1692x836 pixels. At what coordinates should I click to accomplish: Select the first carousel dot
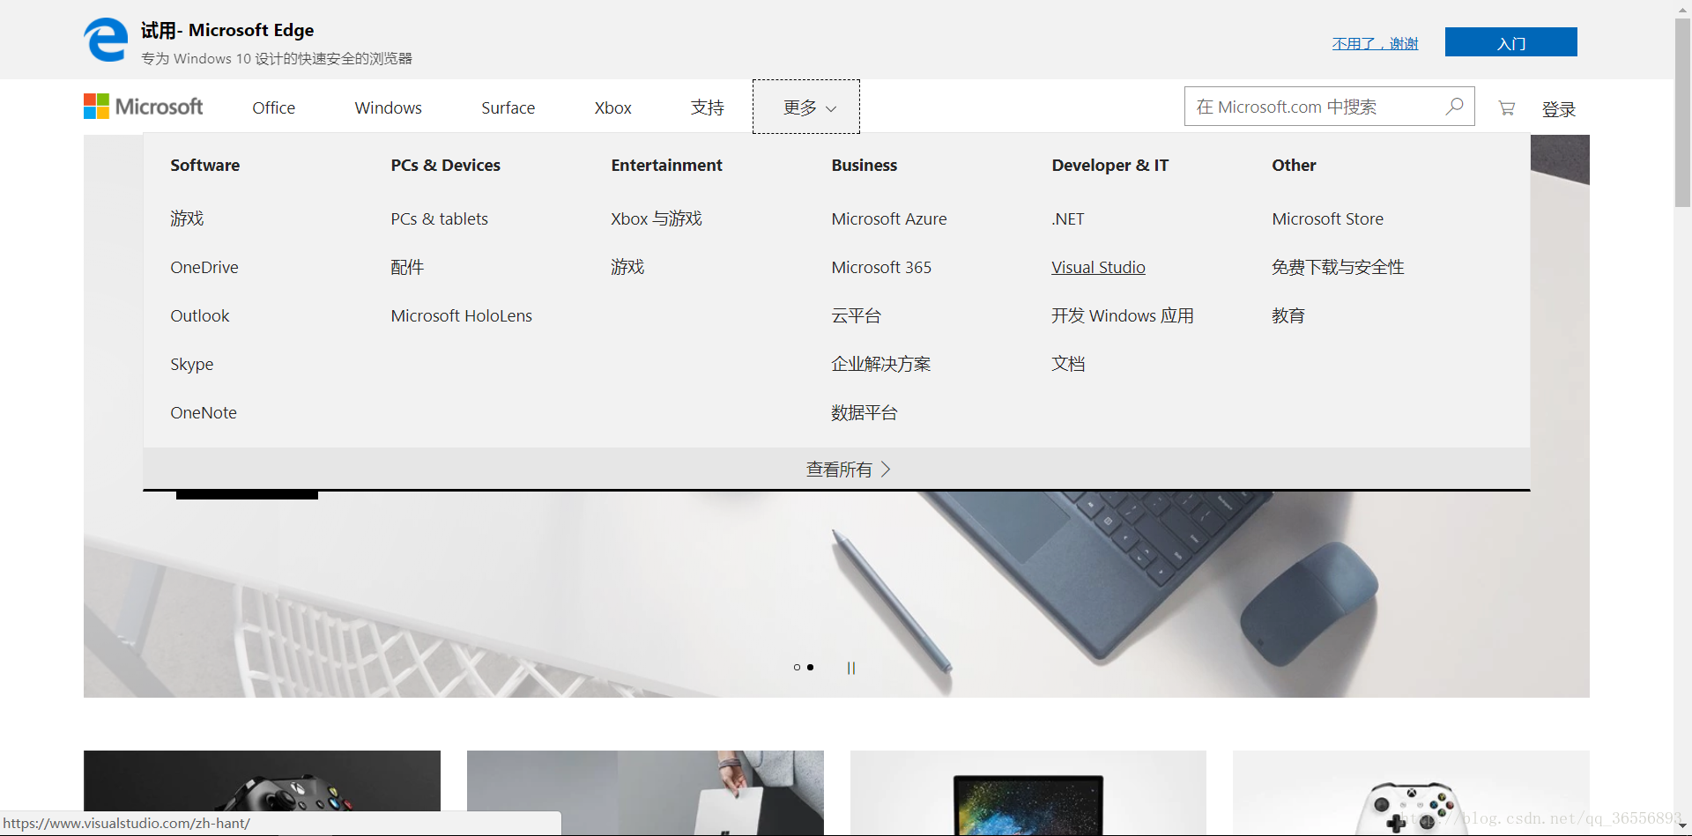click(797, 668)
